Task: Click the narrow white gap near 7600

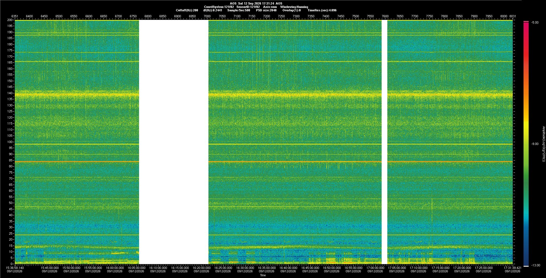Action: (x=384, y=142)
